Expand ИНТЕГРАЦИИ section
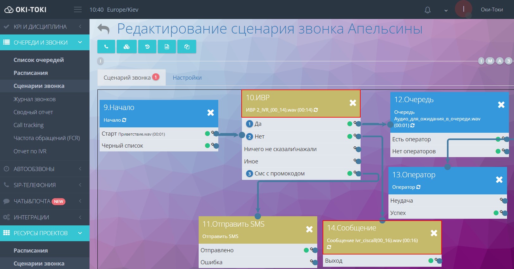 [45, 217]
